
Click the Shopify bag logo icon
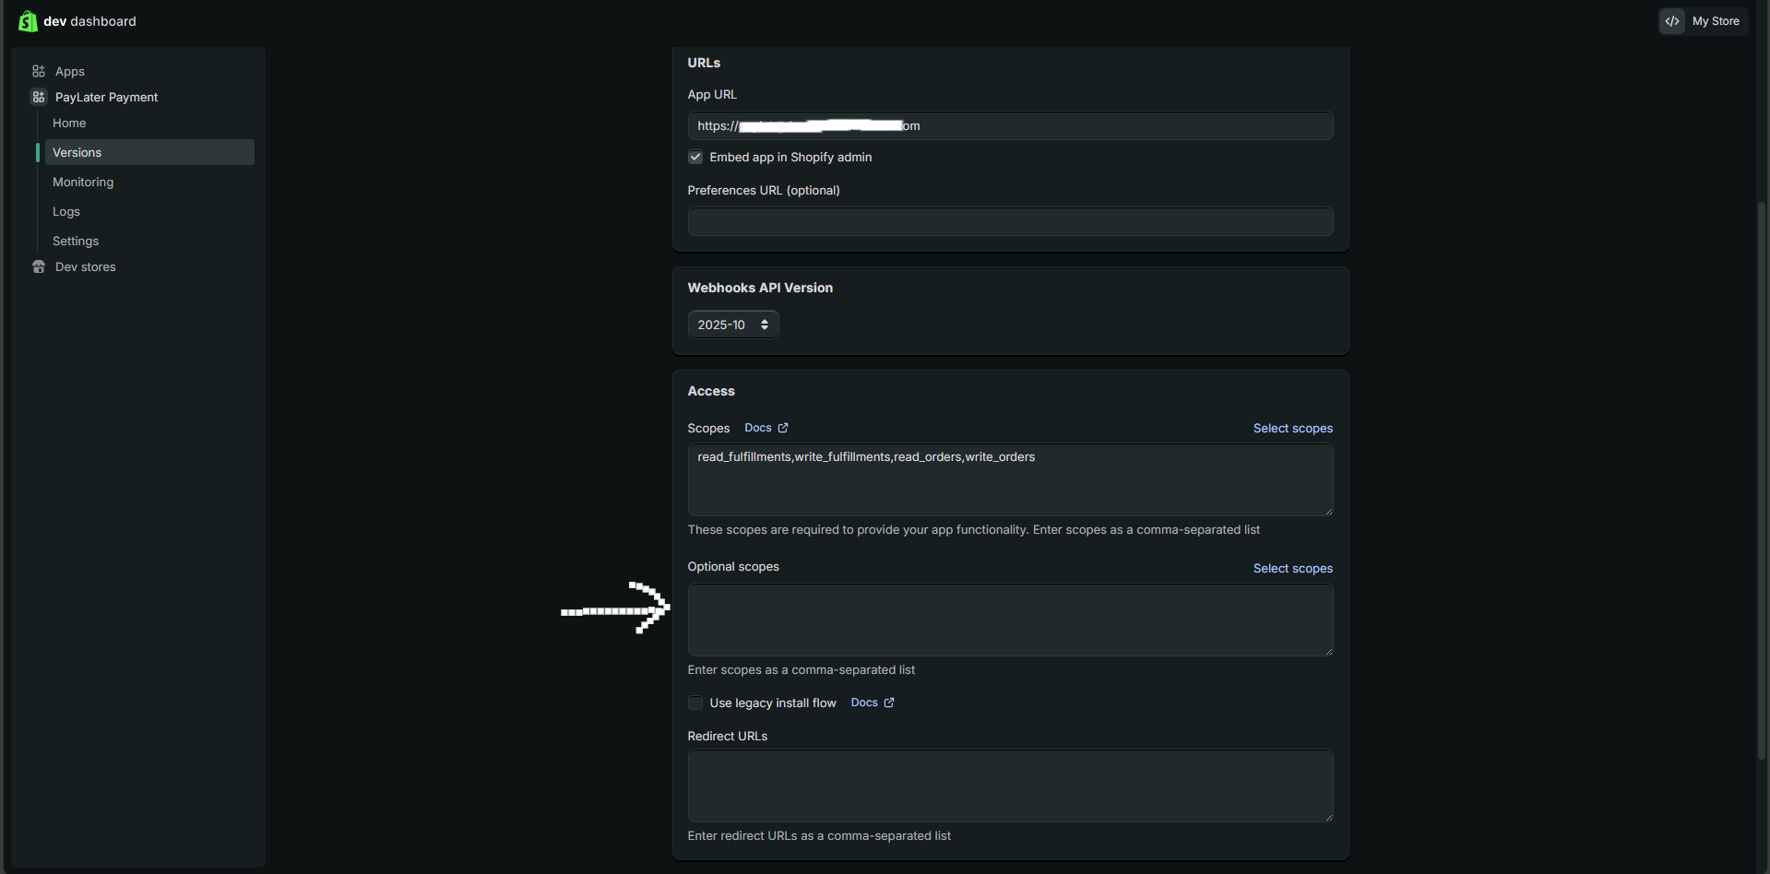click(28, 21)
